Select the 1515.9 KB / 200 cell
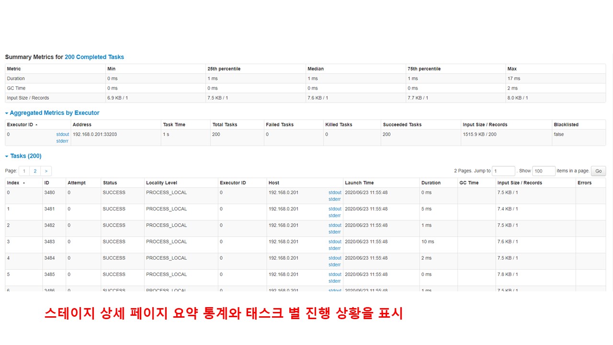Viewport: 613px width, 345px height. point(506,138)
